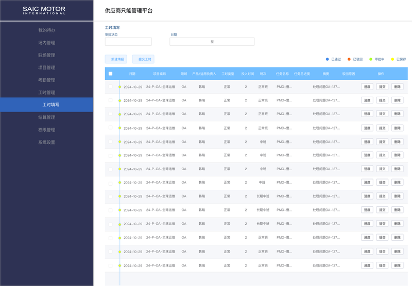Click the orange 已驳回 legend dot

pyautogui.click(x=349, y=59)
